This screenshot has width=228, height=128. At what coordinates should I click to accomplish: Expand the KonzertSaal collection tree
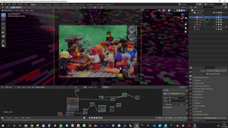(x=195, y=20)
